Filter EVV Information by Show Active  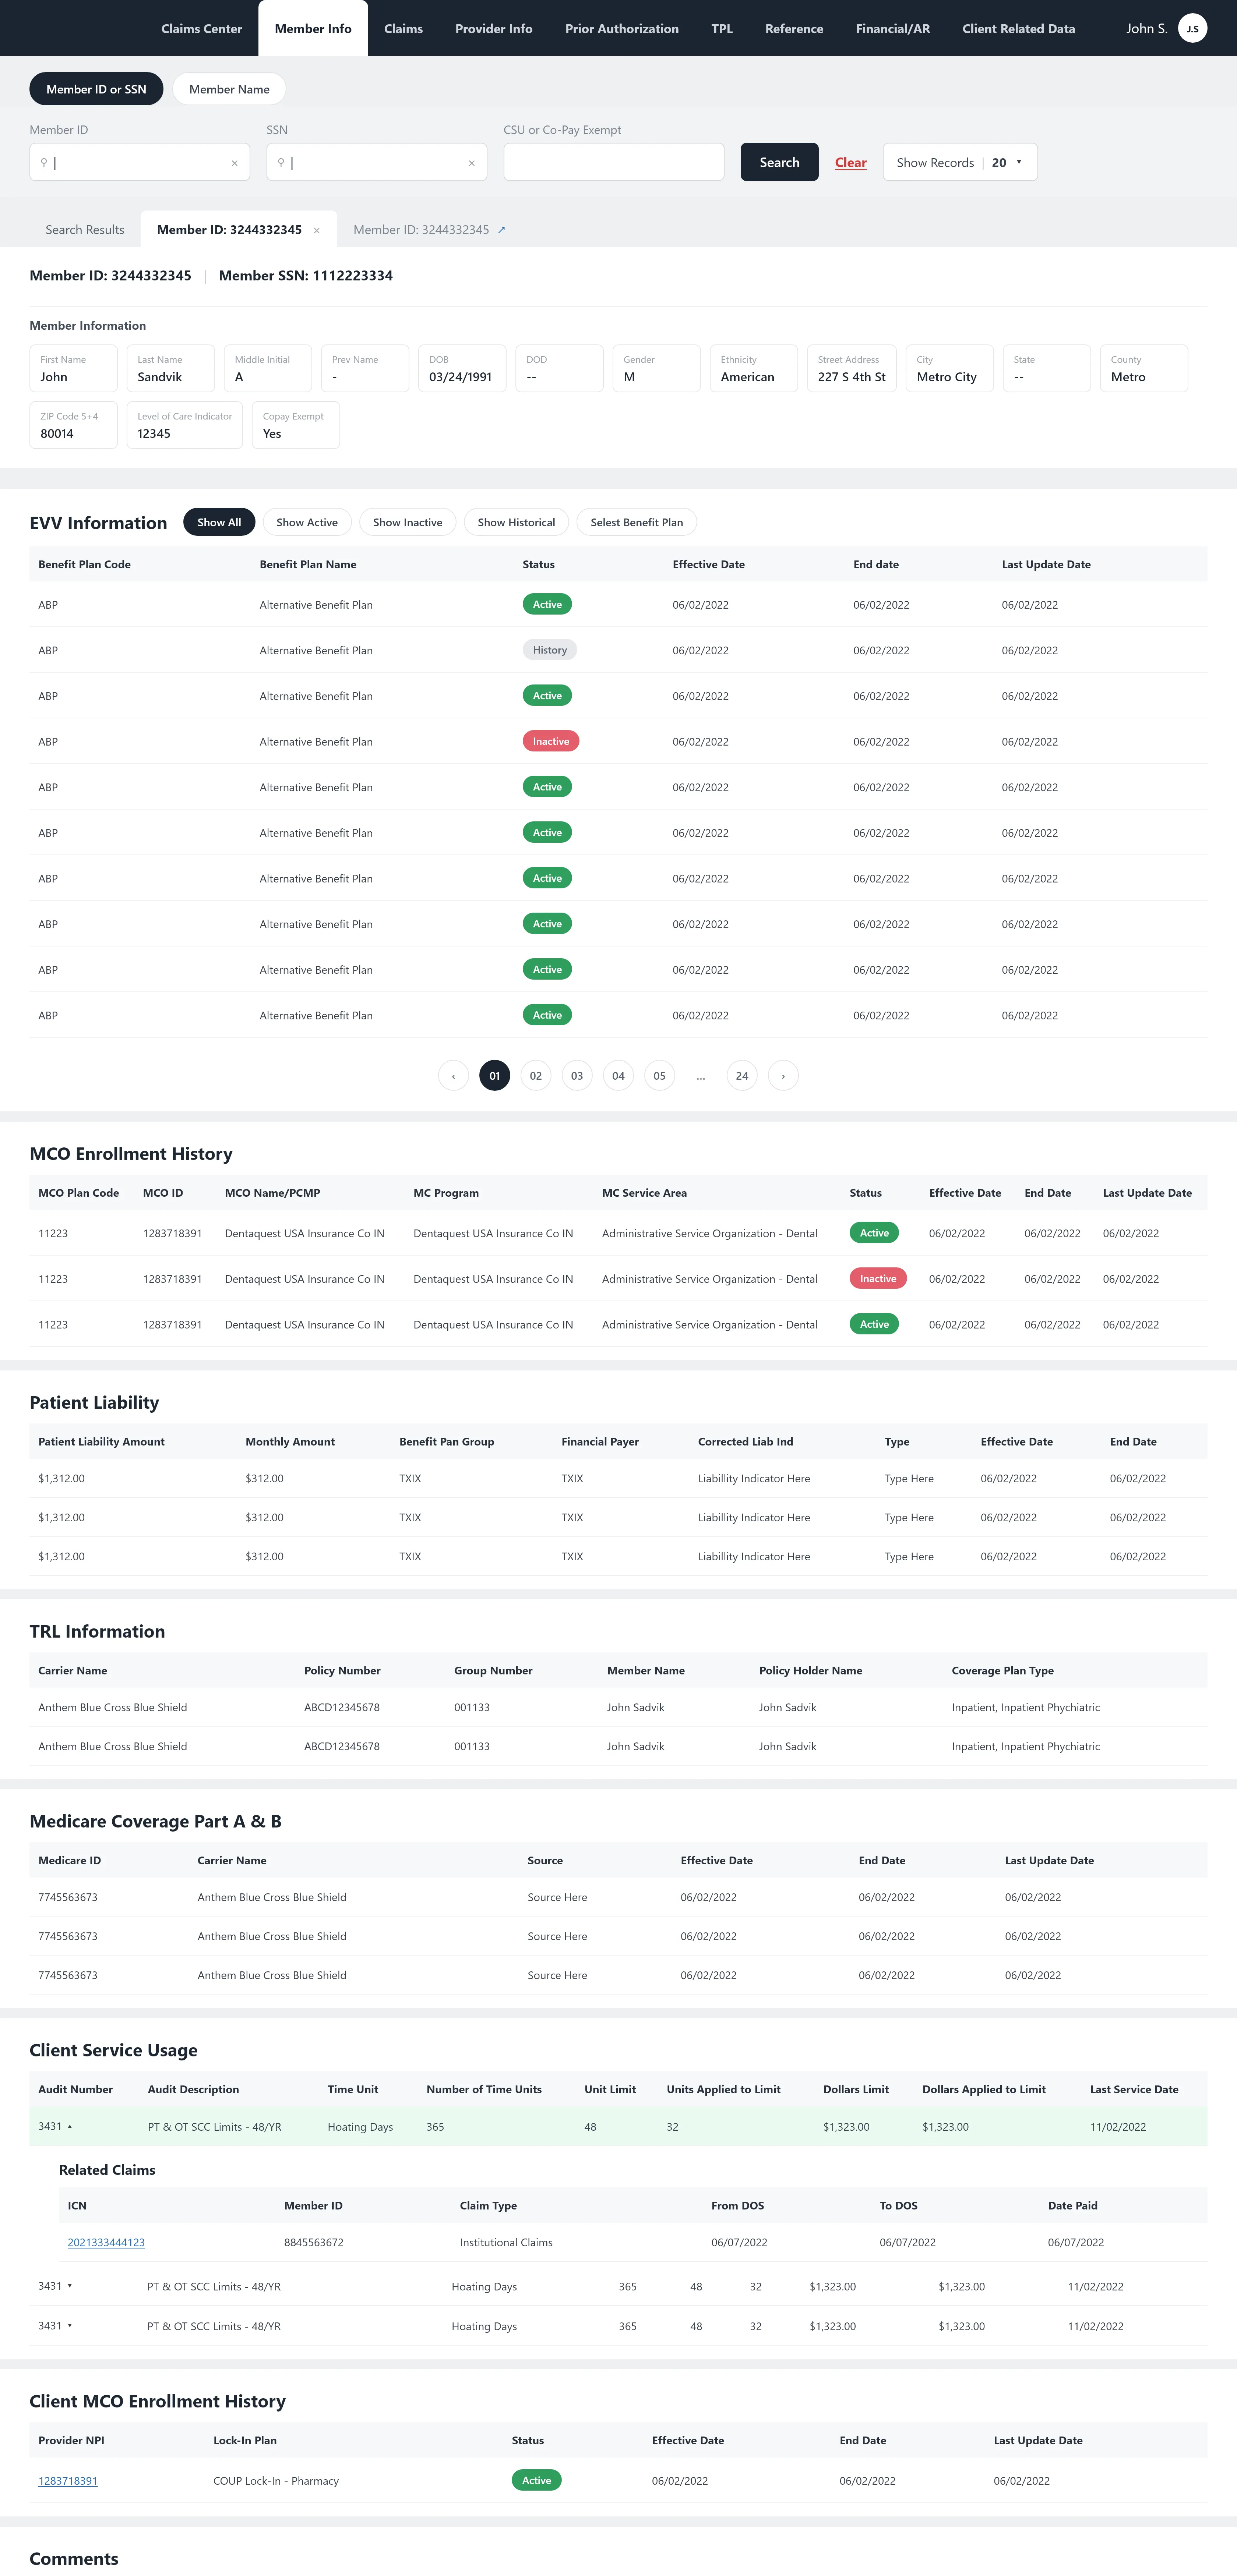coord(307,522)
